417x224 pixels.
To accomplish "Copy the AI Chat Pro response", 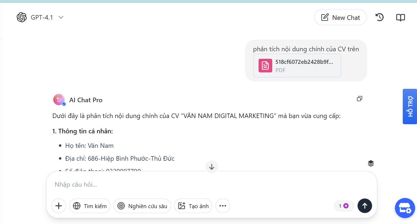I will click(359, 99).
